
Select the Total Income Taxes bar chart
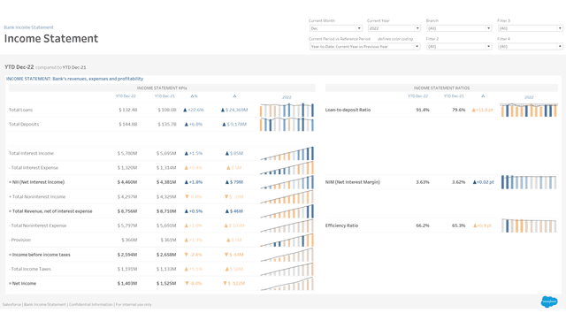(x=287, y=269)
